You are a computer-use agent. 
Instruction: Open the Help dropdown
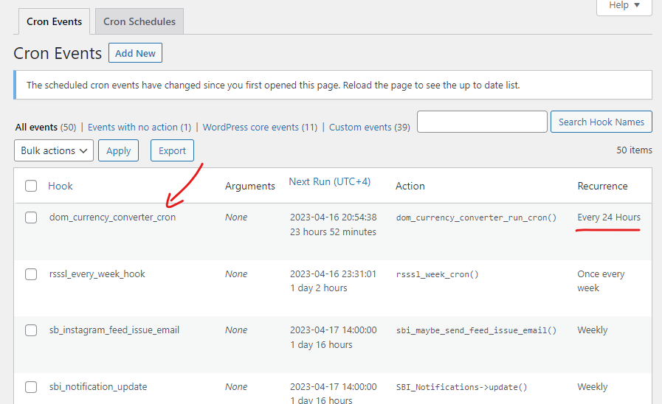coord(624,6)
